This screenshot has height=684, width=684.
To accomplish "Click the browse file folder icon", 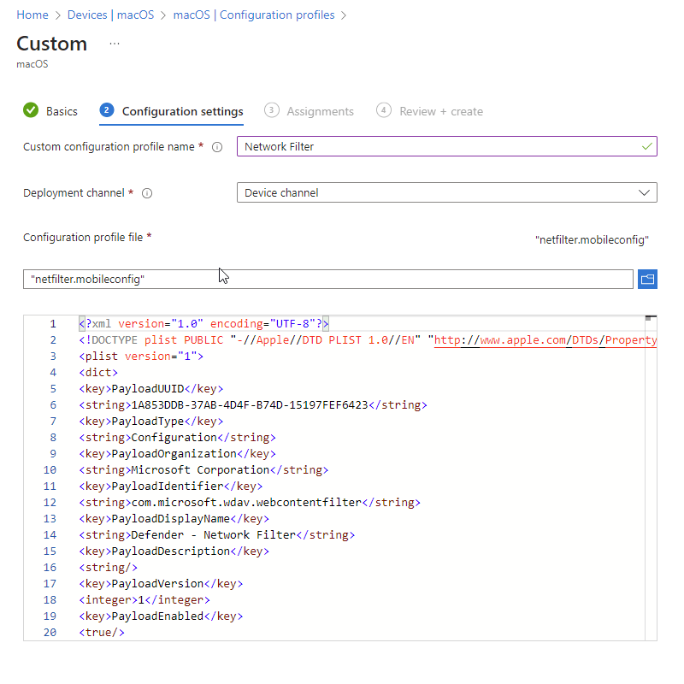I will [647, 280].
